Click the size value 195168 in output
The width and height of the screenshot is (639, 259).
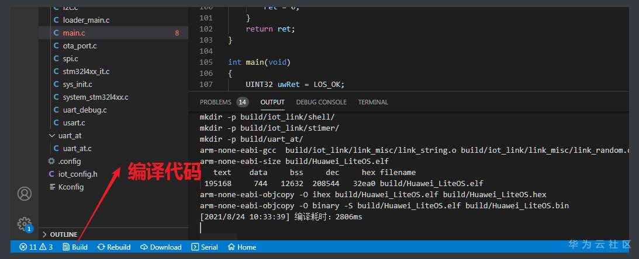click(x=217, y=183)
